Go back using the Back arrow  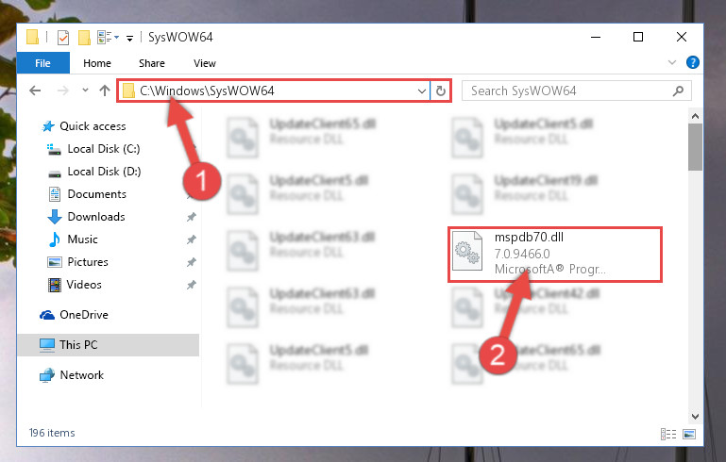[35, 91]
